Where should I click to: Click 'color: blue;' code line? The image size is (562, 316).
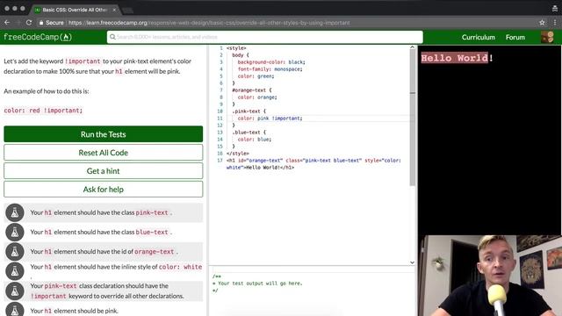255,140
